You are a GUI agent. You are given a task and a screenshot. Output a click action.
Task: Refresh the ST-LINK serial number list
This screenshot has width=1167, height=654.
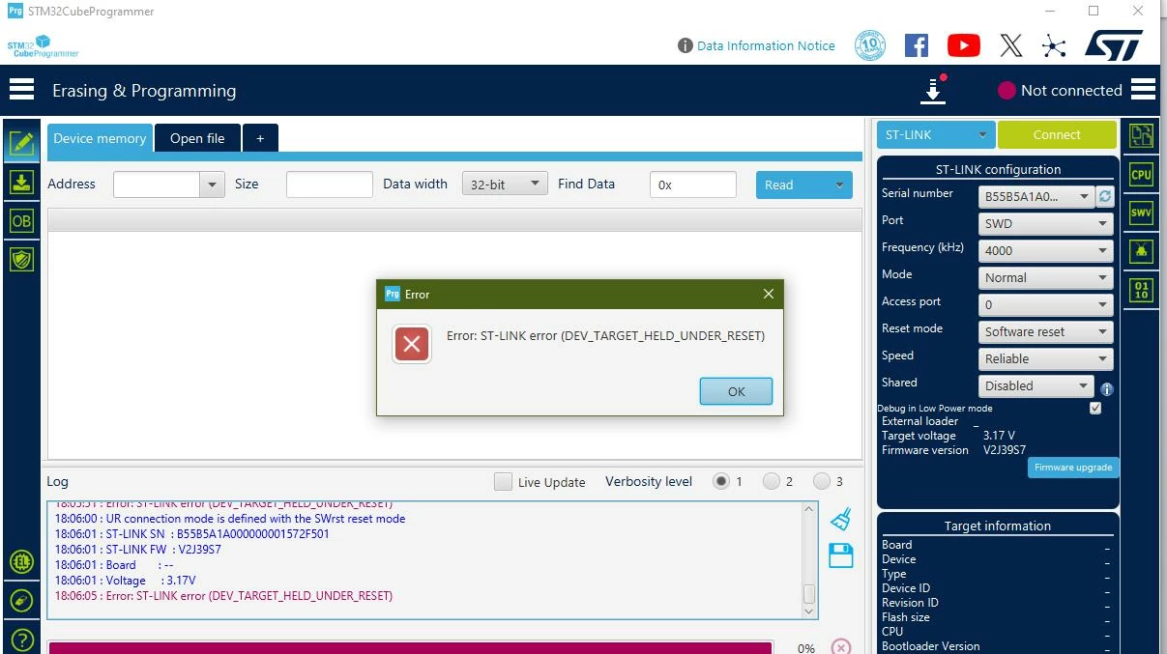tap(1105, 196)
